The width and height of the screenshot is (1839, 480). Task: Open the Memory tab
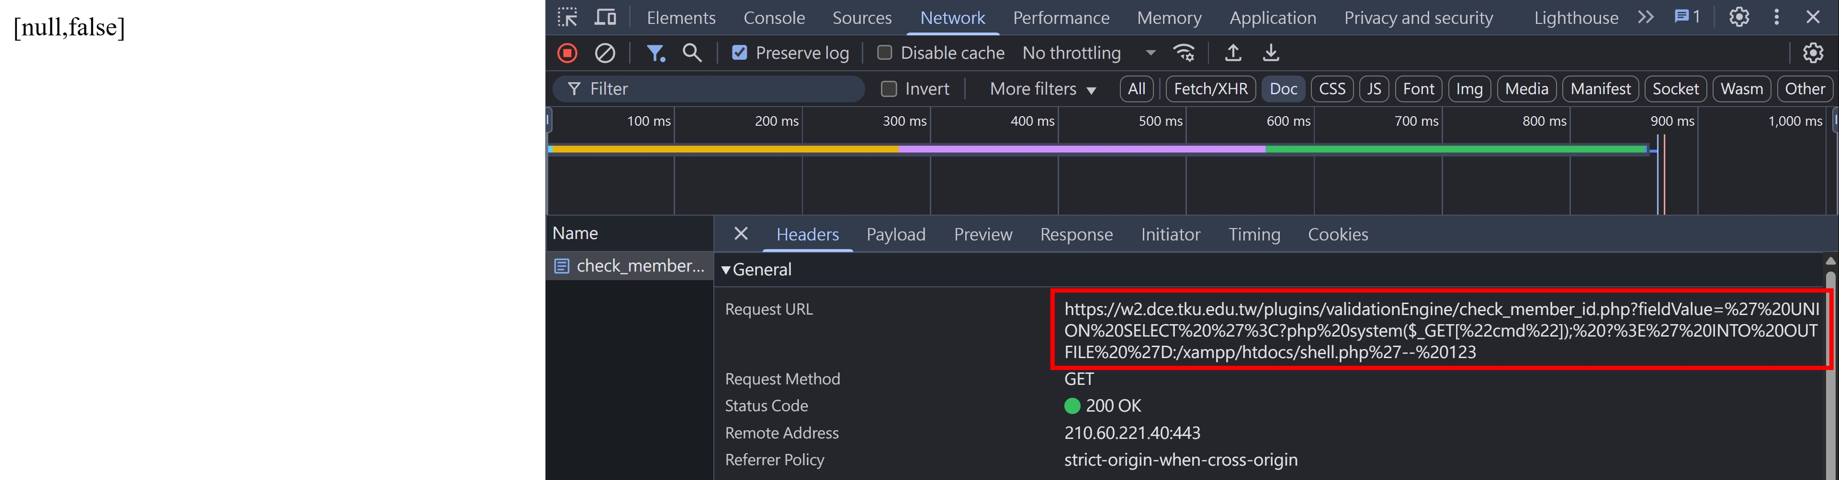(x=1169, y=18)
